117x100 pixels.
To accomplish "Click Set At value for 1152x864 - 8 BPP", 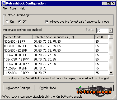I will pos(101,68).
